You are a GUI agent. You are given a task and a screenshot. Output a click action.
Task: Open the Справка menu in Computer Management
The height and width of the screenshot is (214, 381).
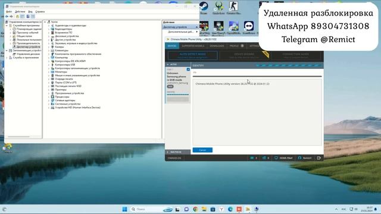click(40, 11)
